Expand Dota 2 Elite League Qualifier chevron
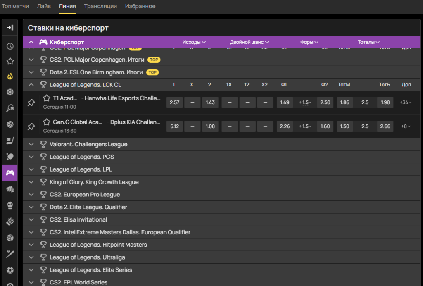Viewport: 423px width, 286px height. (x=31, y=207)
